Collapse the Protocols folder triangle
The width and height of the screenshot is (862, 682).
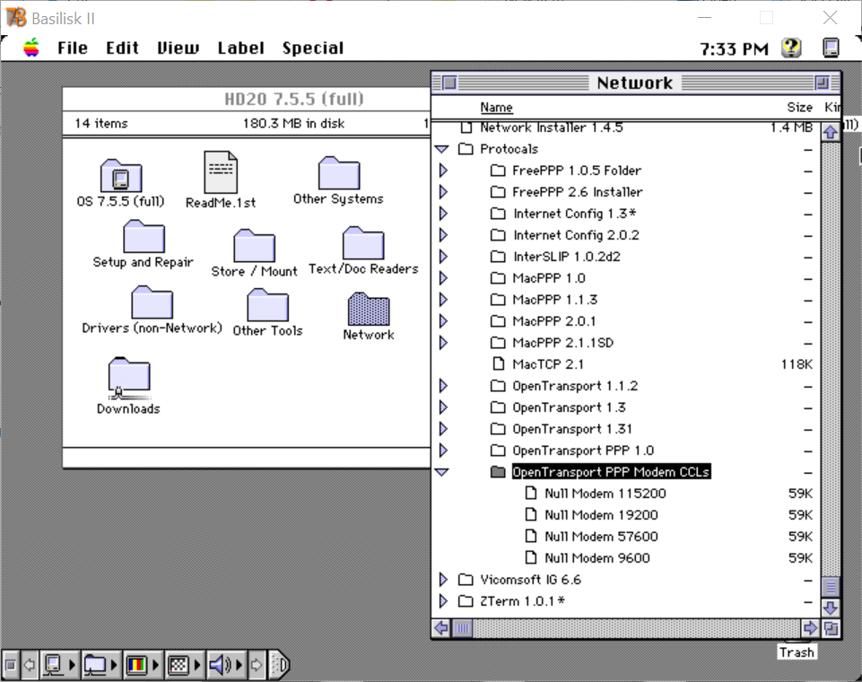[x=441, y=149]
